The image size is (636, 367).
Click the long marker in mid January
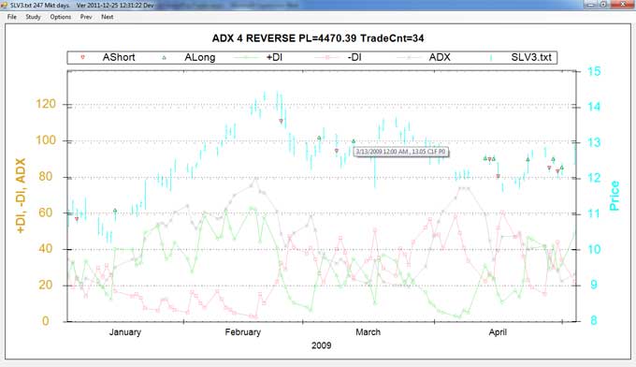click(x=115, y=211)
